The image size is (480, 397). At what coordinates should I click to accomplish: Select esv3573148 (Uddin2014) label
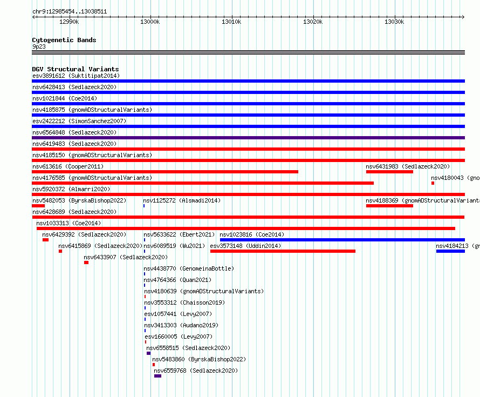tap(245, 246)
